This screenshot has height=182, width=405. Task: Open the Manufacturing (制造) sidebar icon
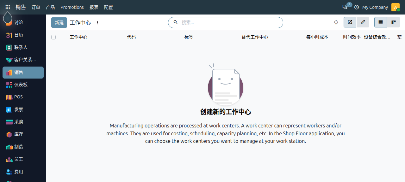pos(9,147)
